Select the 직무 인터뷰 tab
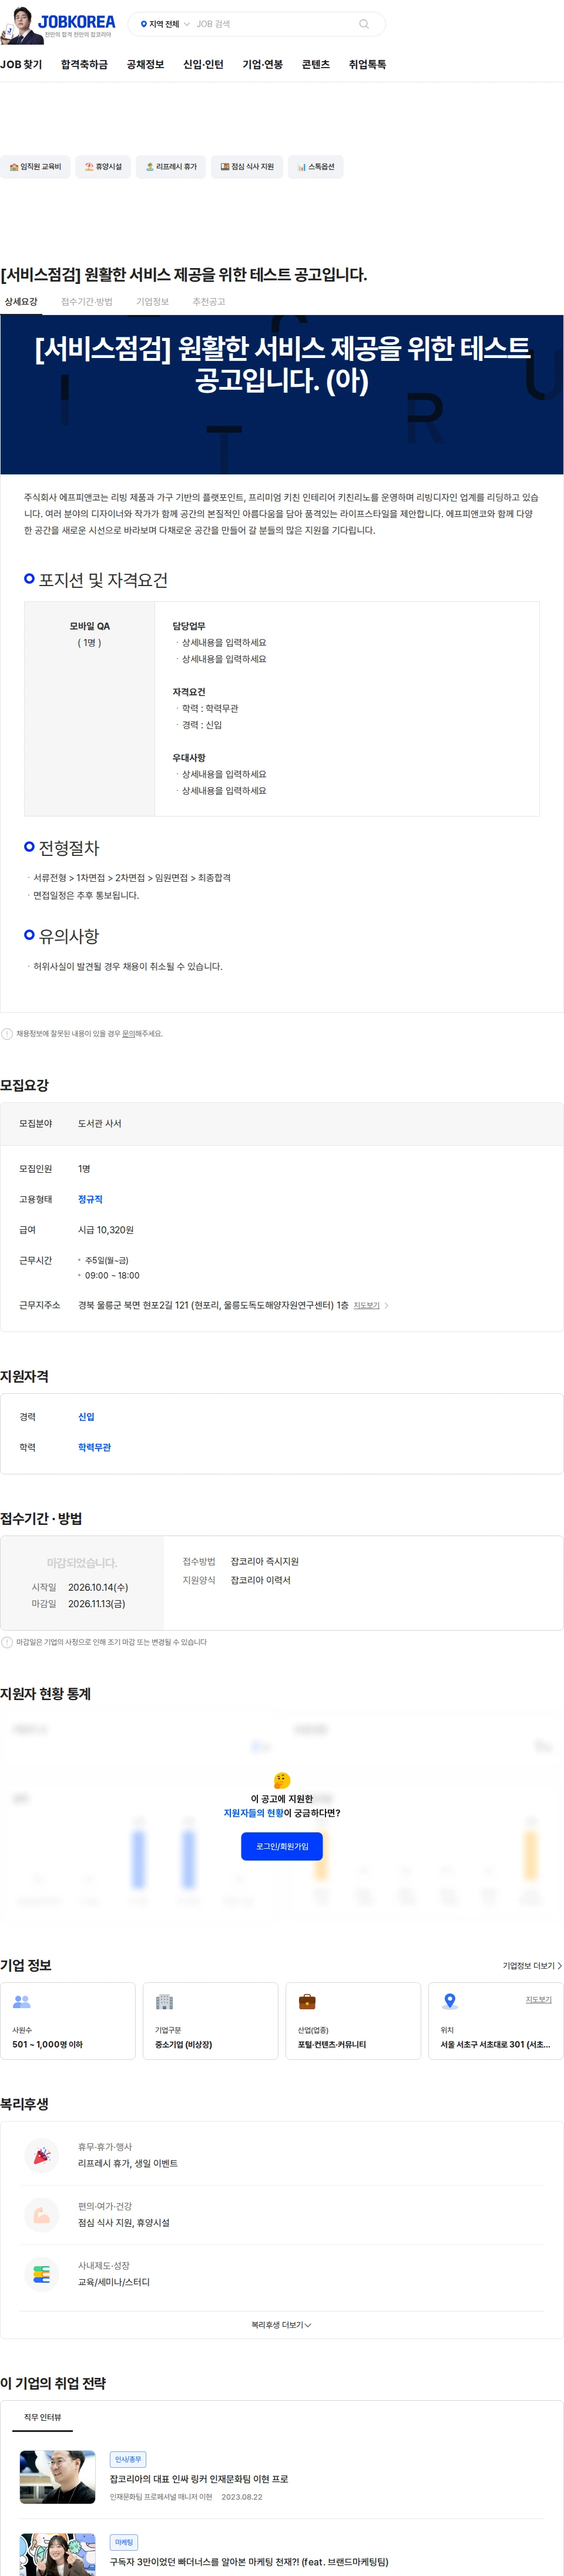 pyautogui.click(x=42, y=2417)
